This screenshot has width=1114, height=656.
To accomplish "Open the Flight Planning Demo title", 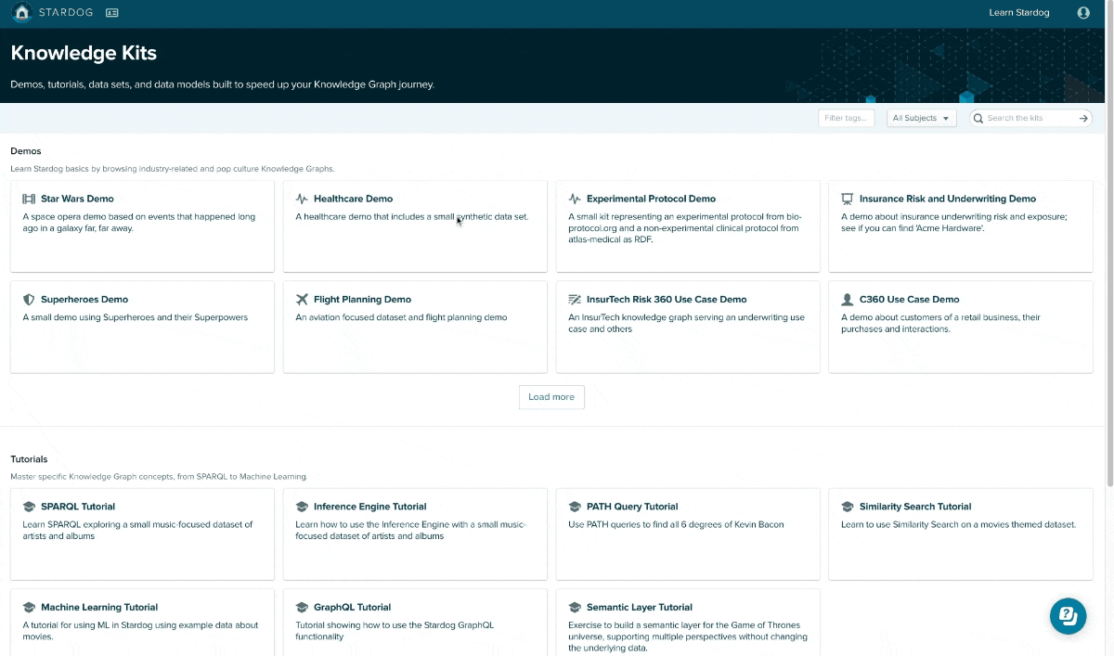I will [x=362, y=300].
